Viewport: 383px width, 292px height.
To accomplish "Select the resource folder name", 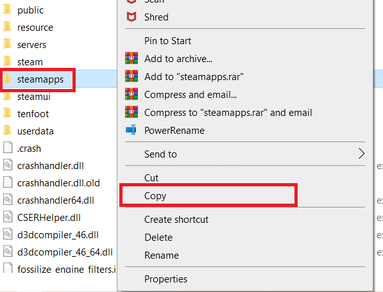I will (x=35, y=28).
